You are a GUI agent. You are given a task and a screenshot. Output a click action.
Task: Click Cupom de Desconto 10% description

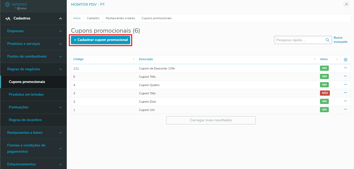click(x=157, y=68)
